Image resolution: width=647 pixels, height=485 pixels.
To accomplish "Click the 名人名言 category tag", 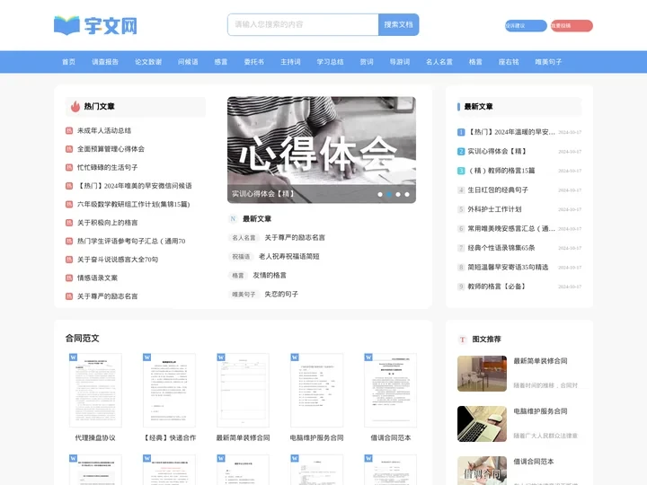I will click(244, 238).
